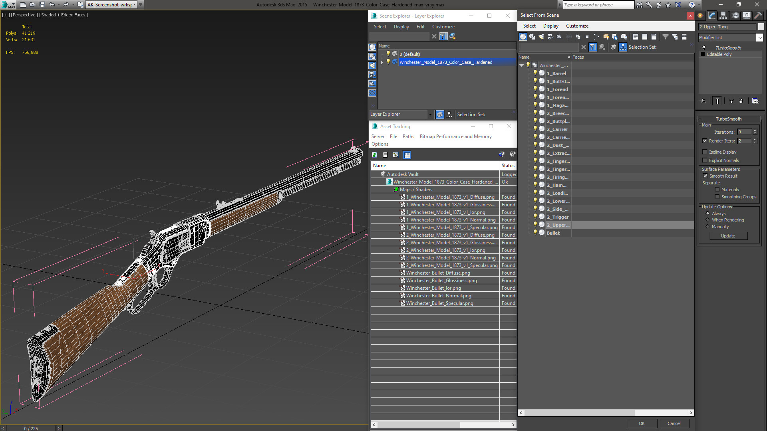Click Cancel in Select From Scene dialog
767x431 pixels.
point(674,423)
